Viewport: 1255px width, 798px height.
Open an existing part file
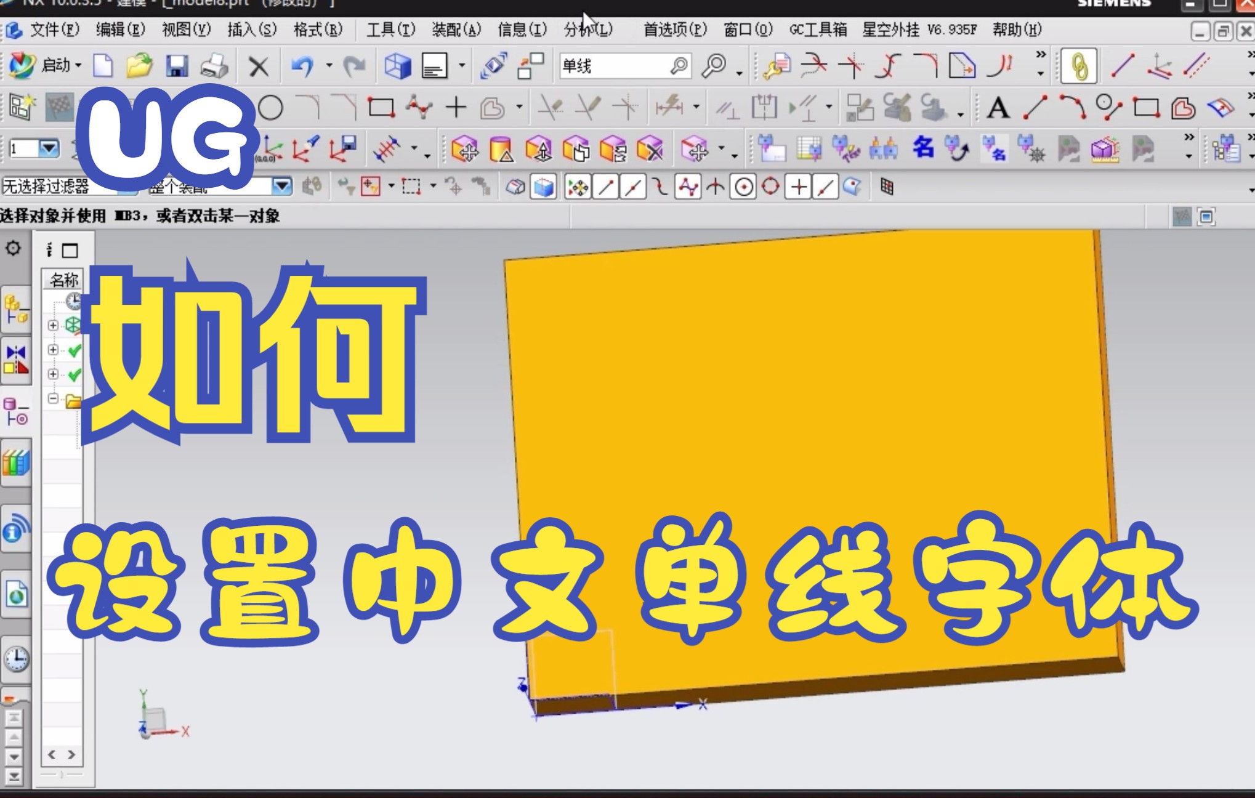[x=139, y=66]
